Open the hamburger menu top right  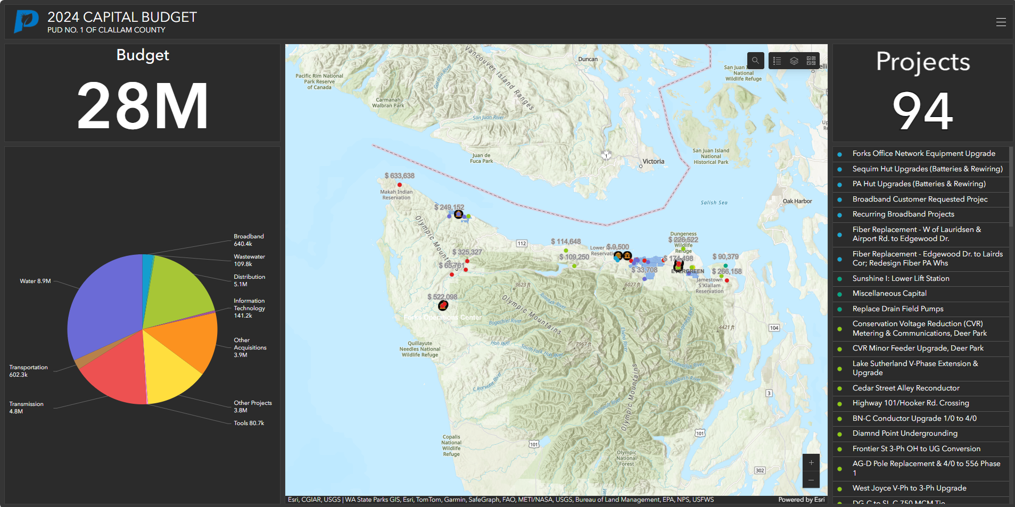coord(1000,22)
